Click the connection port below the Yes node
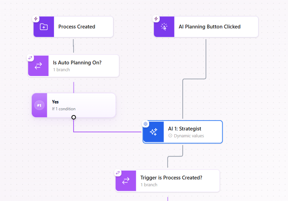 pyautogui.click(x=74, y=117)
